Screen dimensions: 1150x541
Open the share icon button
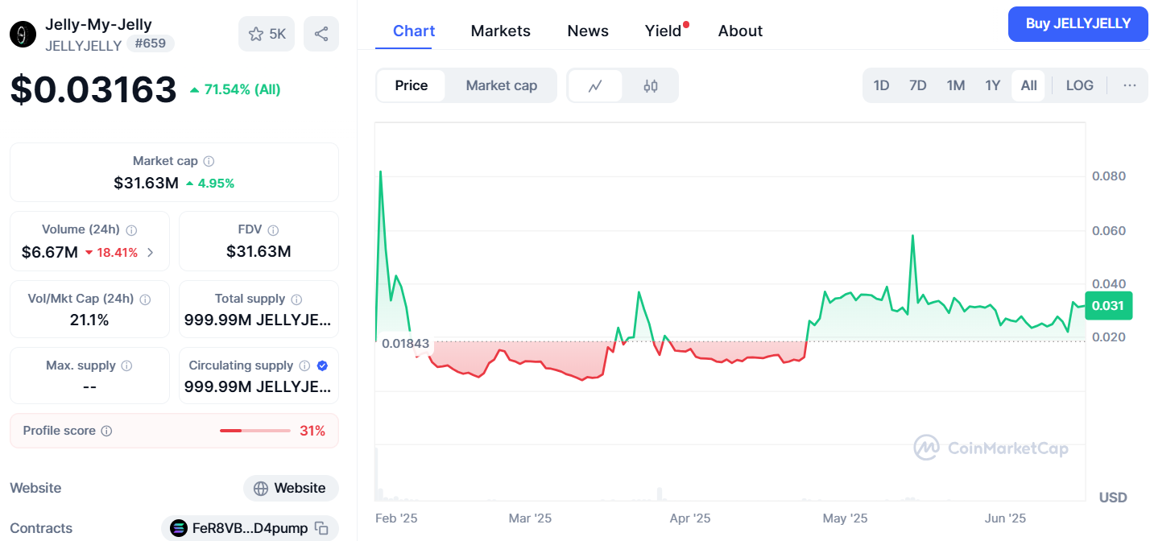point(321,34)
